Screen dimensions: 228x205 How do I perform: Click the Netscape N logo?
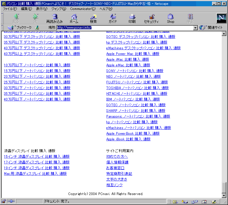coord(221,18)
